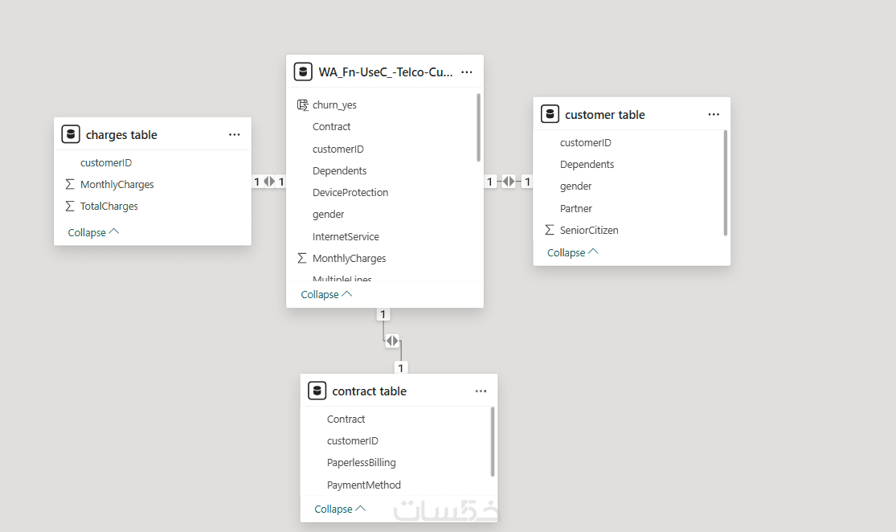Click sigma icon next to TotalCharges
Viewport: 896px width, 532px height.
click(x=70, y=207)
